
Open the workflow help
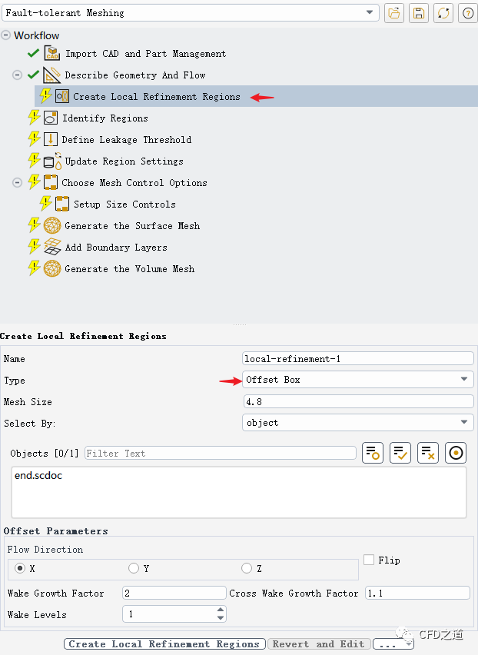(468, 13)
